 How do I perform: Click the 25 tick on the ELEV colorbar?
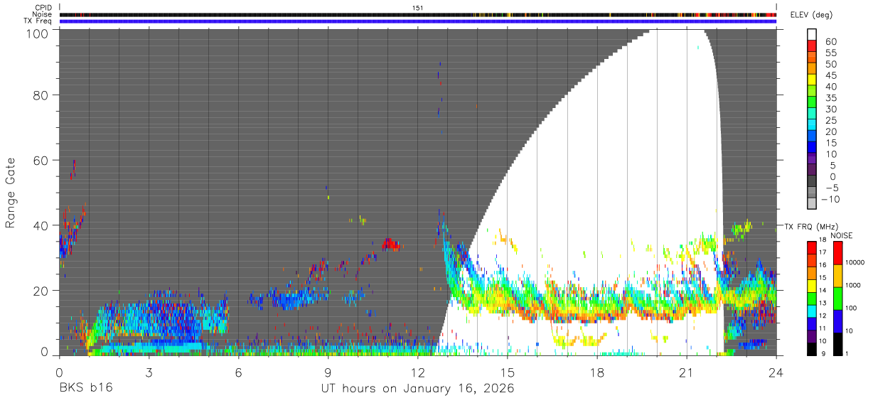coord(831,120)
